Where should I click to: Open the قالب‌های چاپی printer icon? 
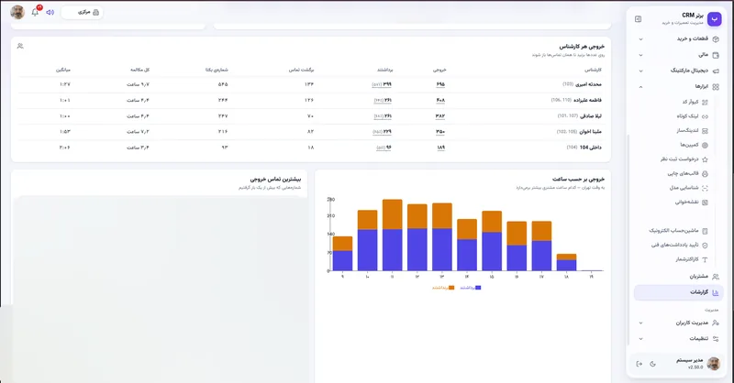point(705,173)
